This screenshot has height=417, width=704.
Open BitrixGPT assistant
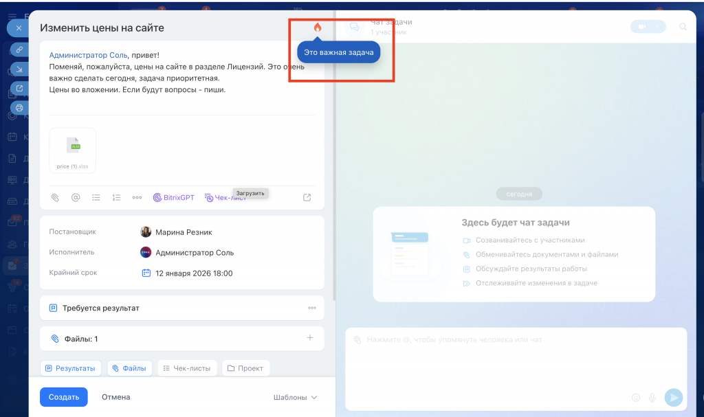pos(173,197)
